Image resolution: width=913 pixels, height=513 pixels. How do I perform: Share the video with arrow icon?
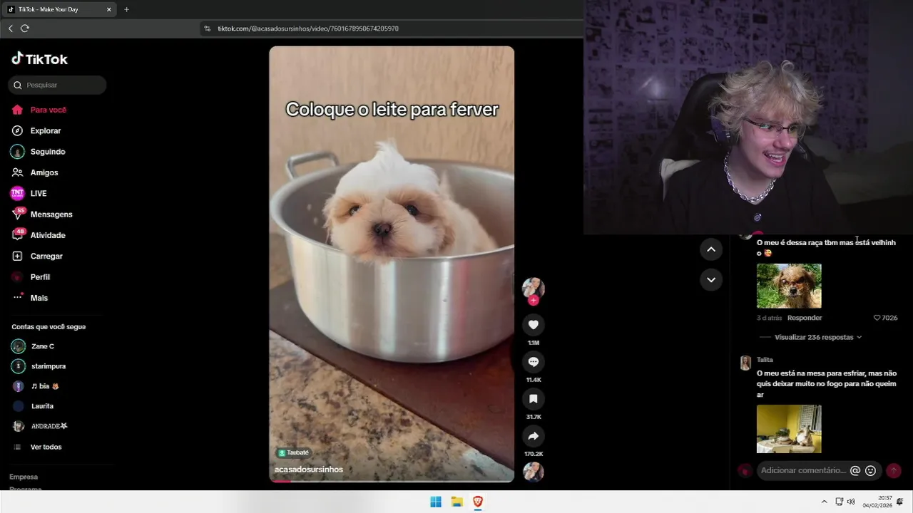coord(533,436)
